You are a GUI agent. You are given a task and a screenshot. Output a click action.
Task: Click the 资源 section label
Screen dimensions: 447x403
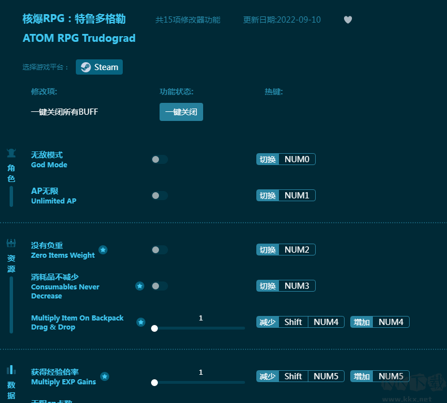click(11, 263)
